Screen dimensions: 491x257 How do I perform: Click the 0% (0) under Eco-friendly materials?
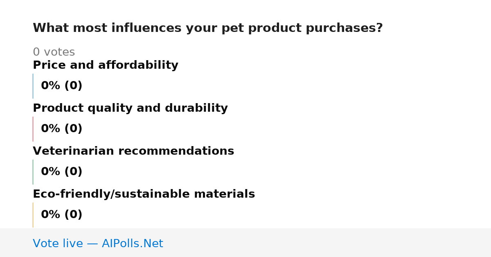pyautogui.click(x=61, y=215)
